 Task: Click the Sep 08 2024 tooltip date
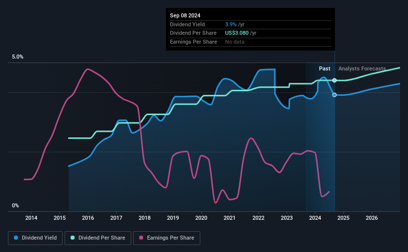[x=185, y=15]
